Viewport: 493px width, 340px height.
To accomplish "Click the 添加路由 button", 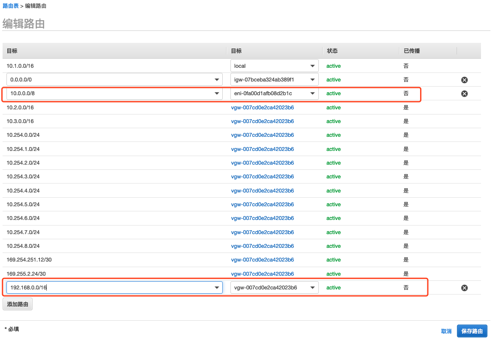I will 18,304.
